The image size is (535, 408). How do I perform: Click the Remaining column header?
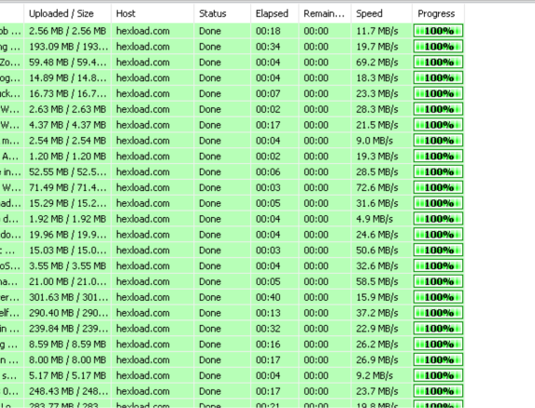325,14
